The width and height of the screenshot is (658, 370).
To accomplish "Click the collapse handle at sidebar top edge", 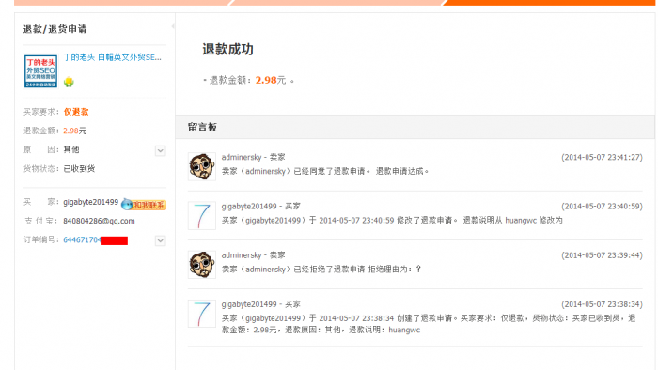I will [x=173, y=26].
